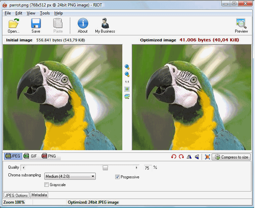Click the My Business toolbar icon
Viewport: 255px width, 208px height.
tap(105, 24)
